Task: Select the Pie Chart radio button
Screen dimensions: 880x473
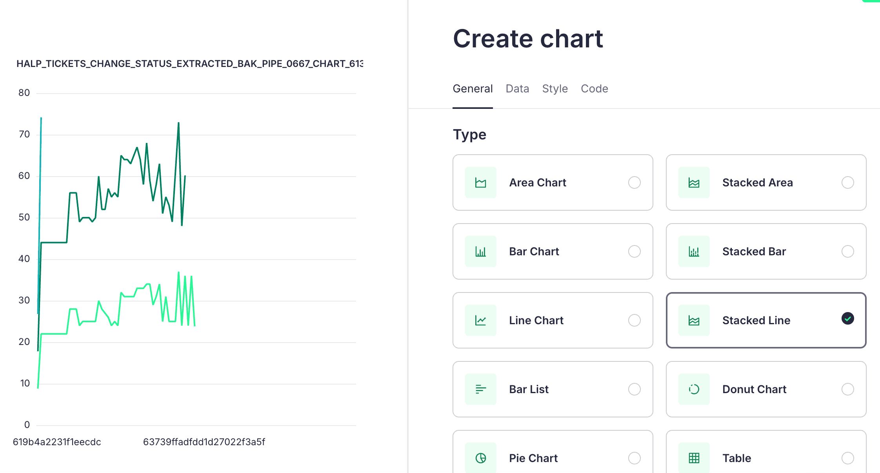Action: click(x=634, y=458)
